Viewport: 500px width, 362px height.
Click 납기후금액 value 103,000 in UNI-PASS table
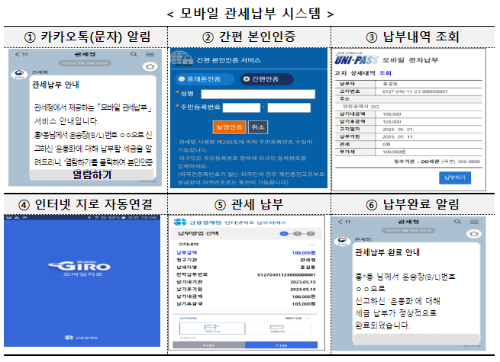point(392,122)
